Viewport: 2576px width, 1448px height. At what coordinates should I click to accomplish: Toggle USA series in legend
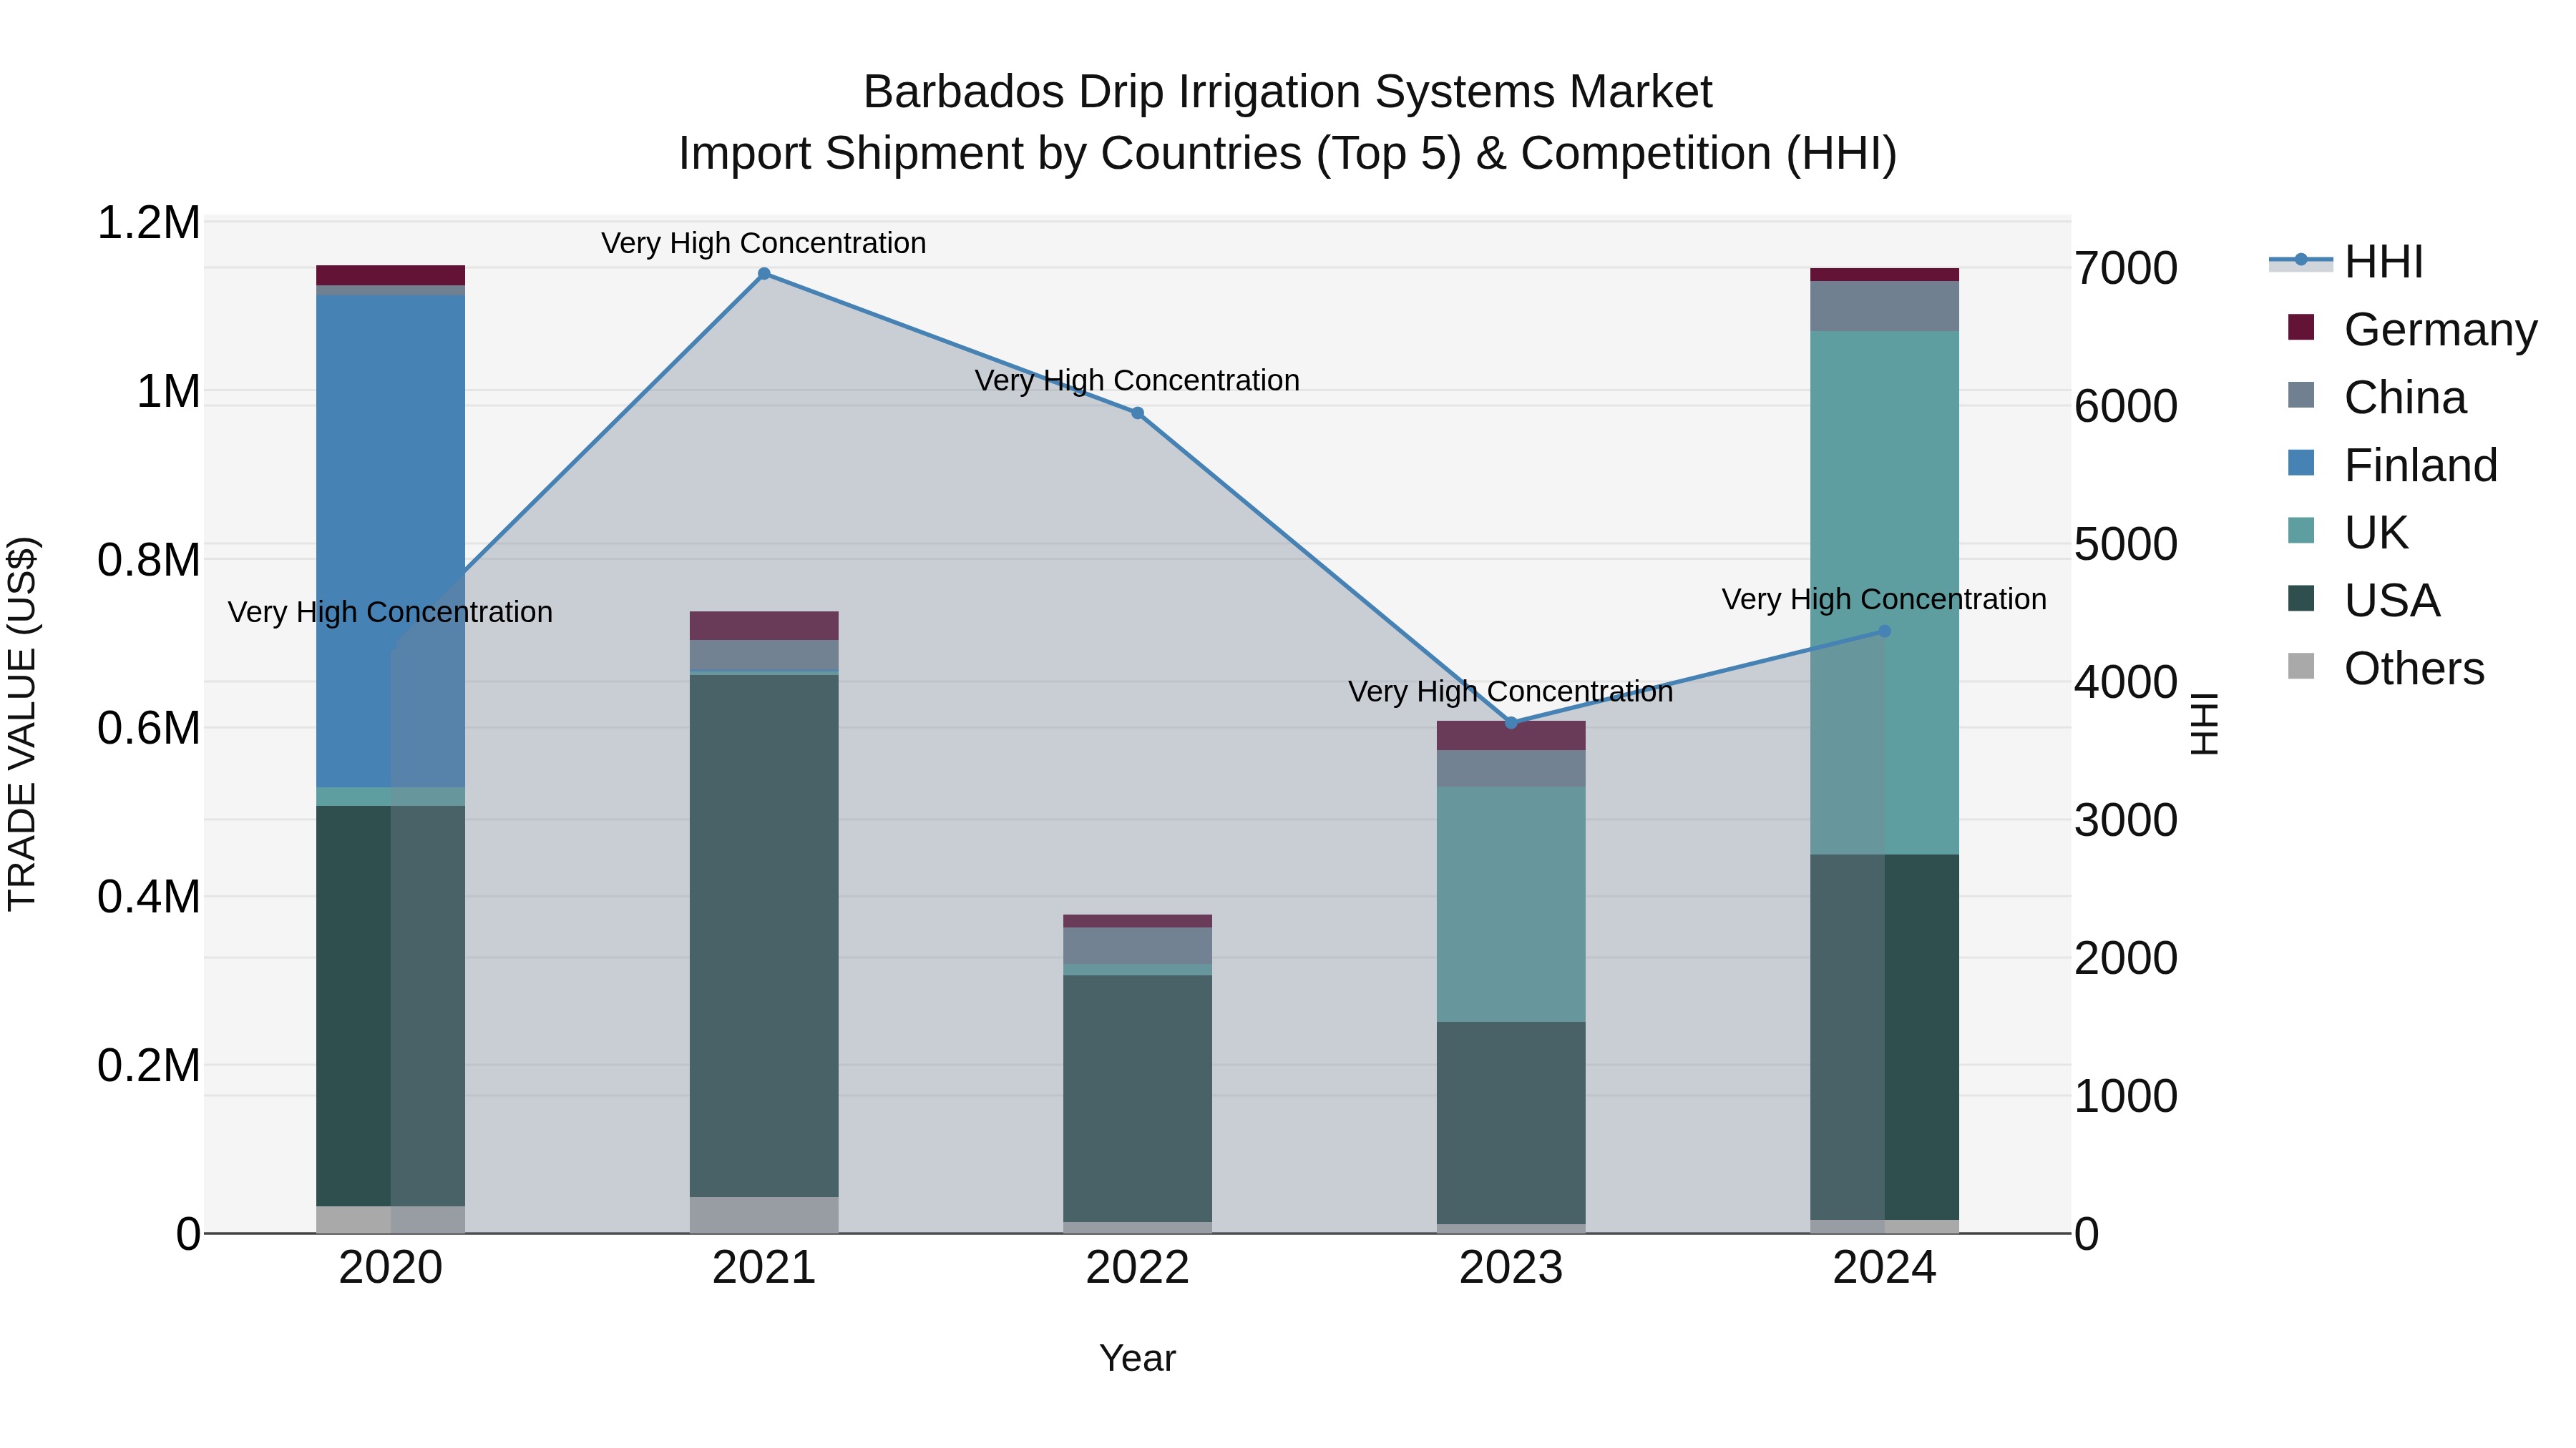tap(2364, 600)
